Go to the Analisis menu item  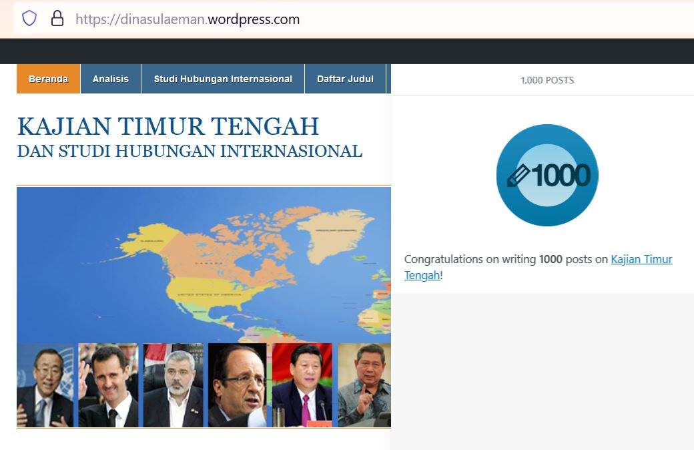point(111,79)
